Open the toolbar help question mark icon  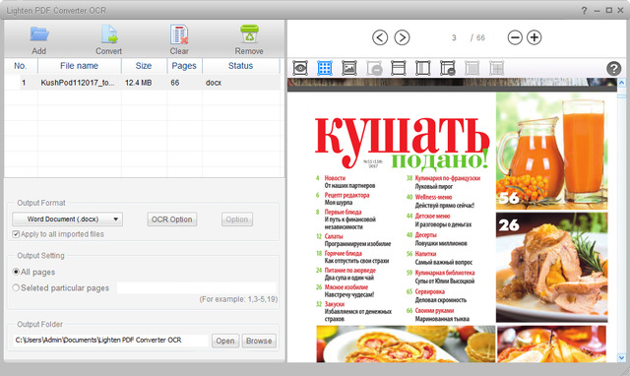click(x=613, y=69)
